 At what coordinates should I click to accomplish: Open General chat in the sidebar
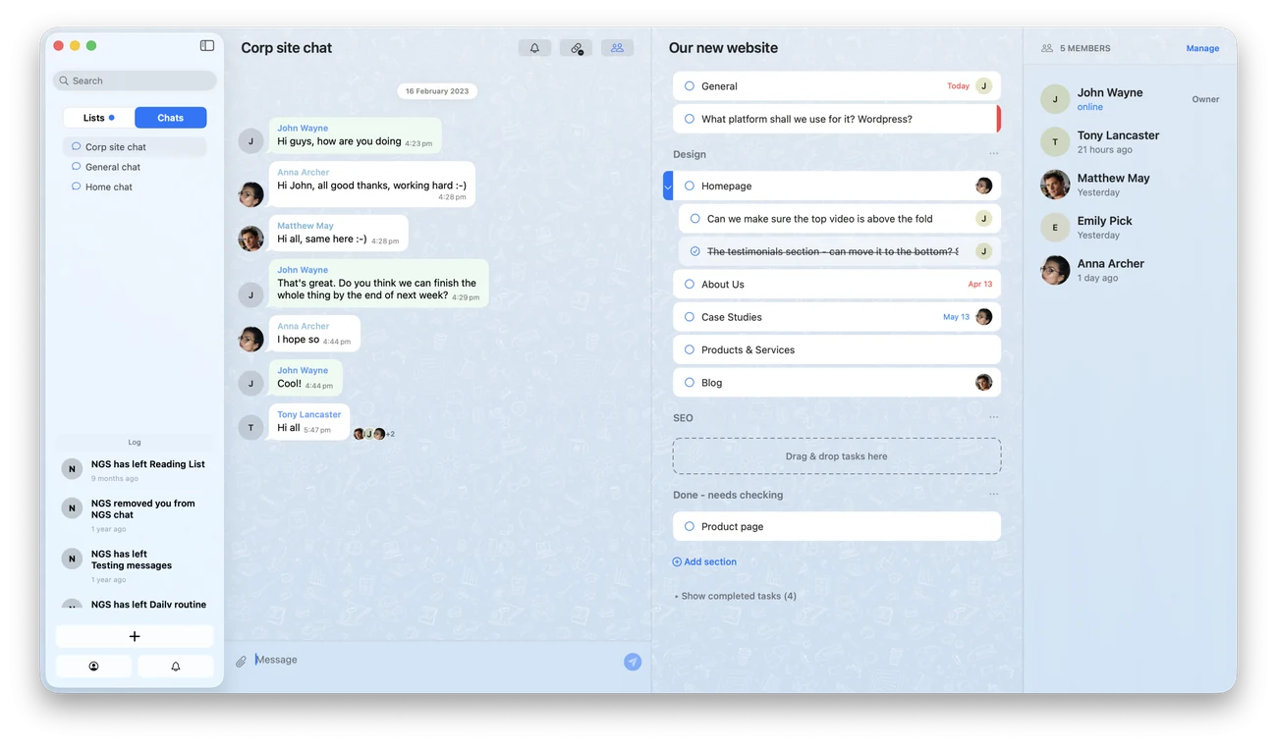[x=135, y=167]
